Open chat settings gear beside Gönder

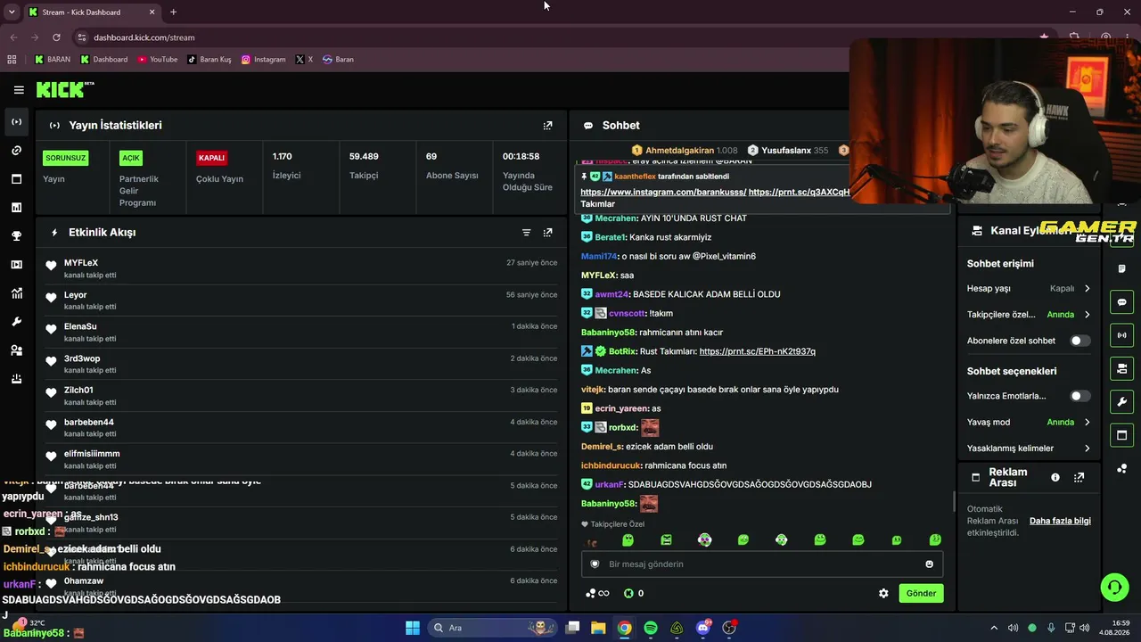coord(883,594)
